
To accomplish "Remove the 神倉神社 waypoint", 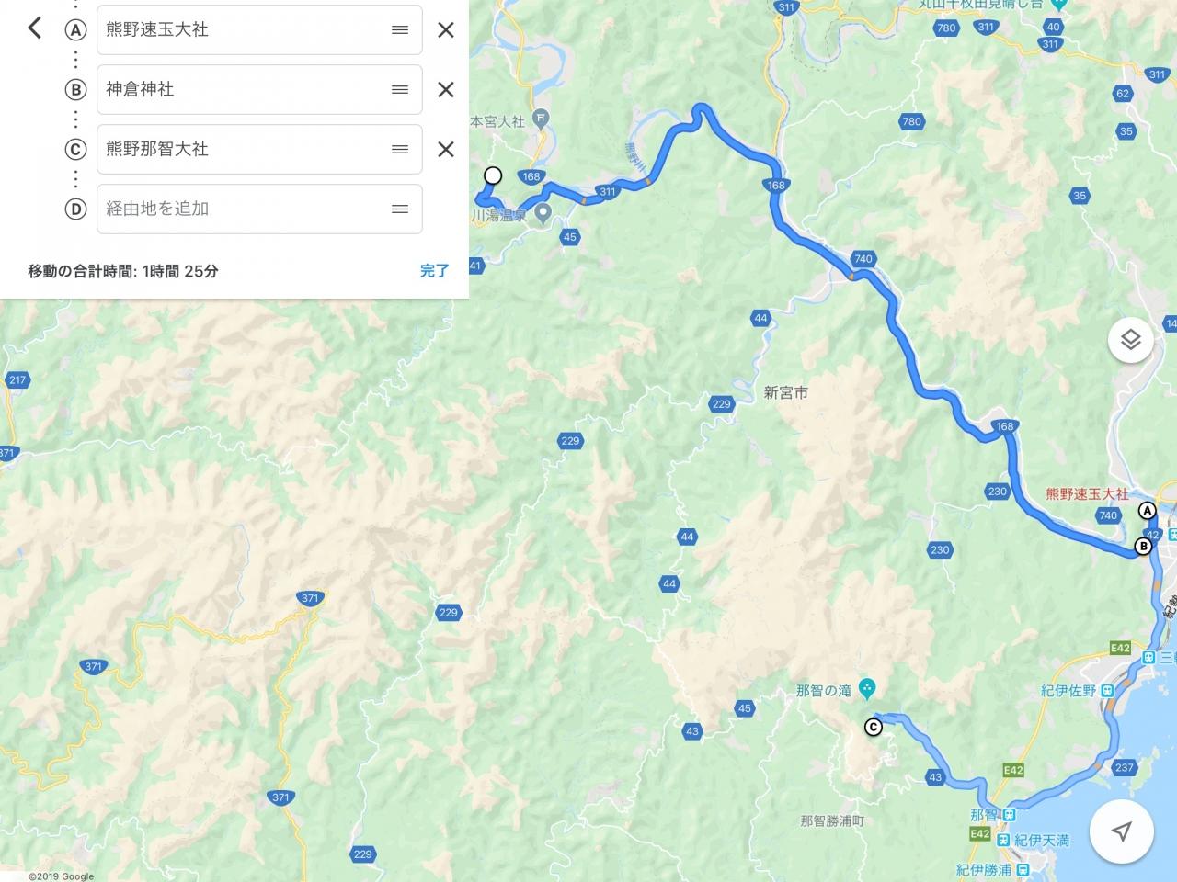I will pyautogui.click(x=446, y=89).
